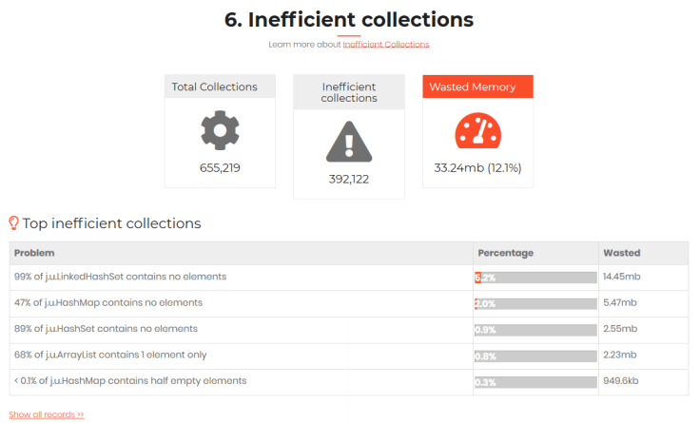This screenshot has width=700, height=423.
Task: Click the Wasted Memory gauge icon
Action: pos(477,130)
